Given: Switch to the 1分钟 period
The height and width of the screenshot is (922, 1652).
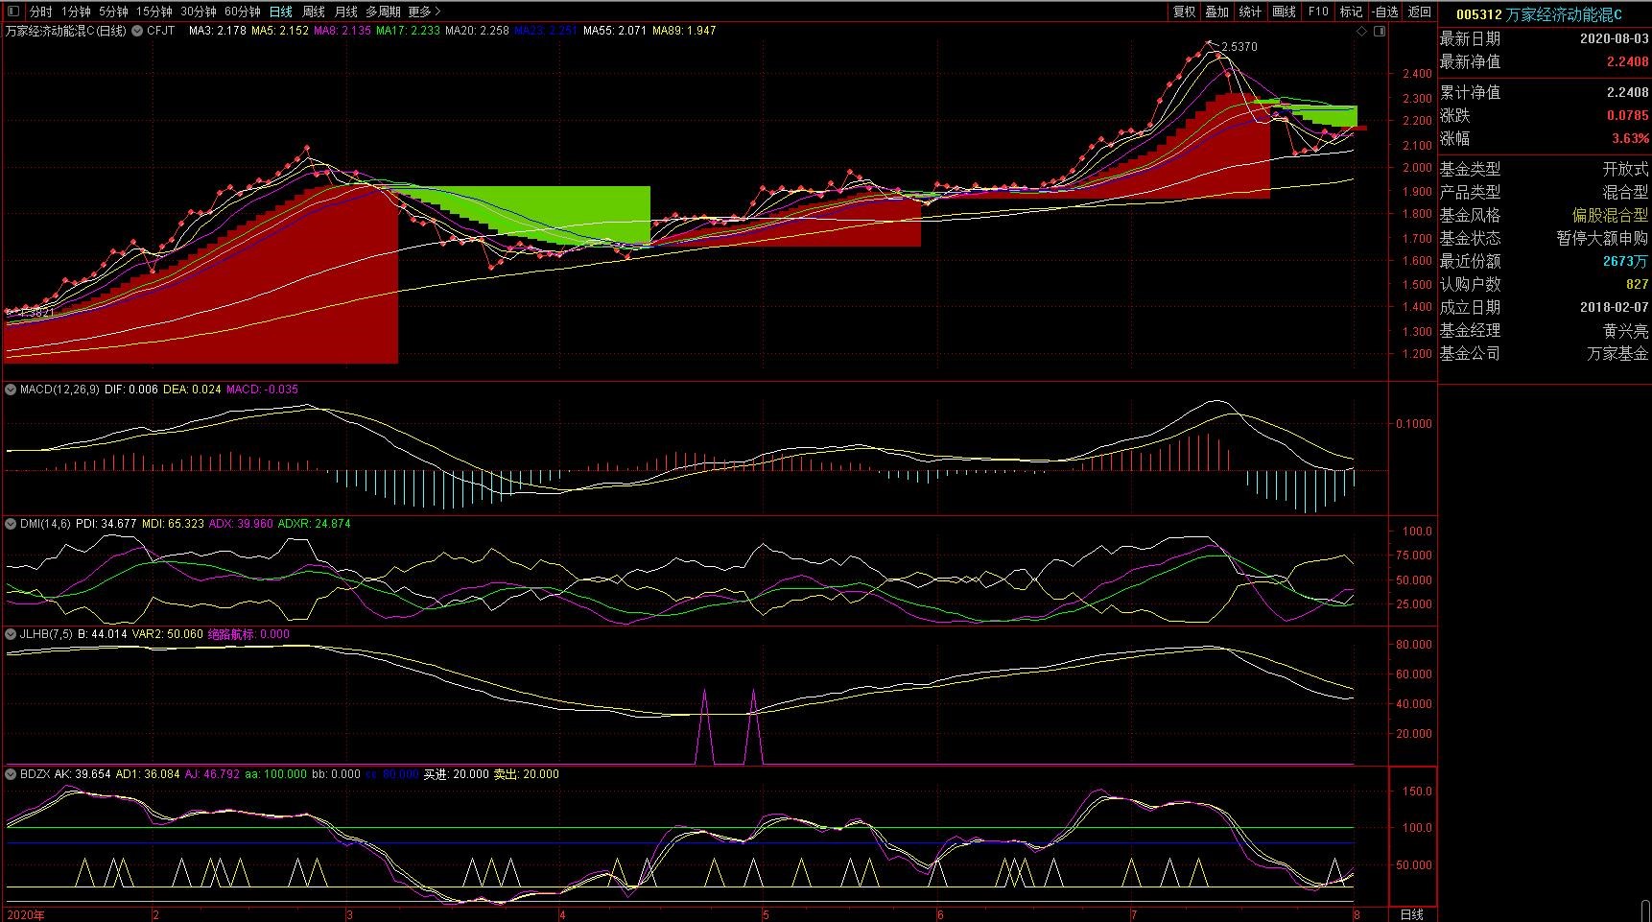Looking at the screenshot, I should click(76, 12).
